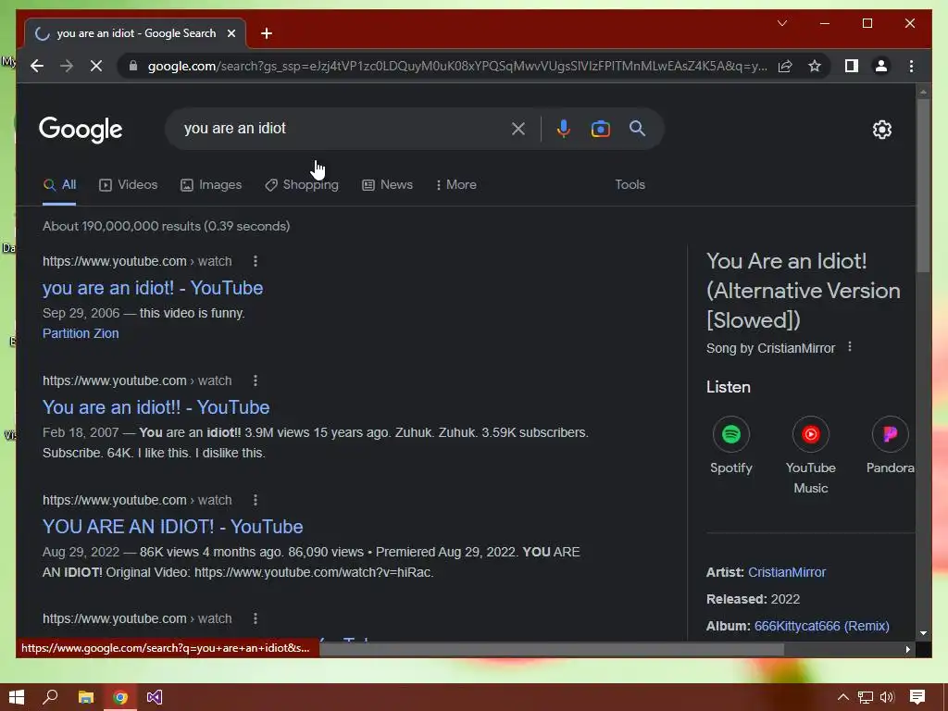The image size is (948, 711).
Task: Go back to the previous page
Action: 37,66
